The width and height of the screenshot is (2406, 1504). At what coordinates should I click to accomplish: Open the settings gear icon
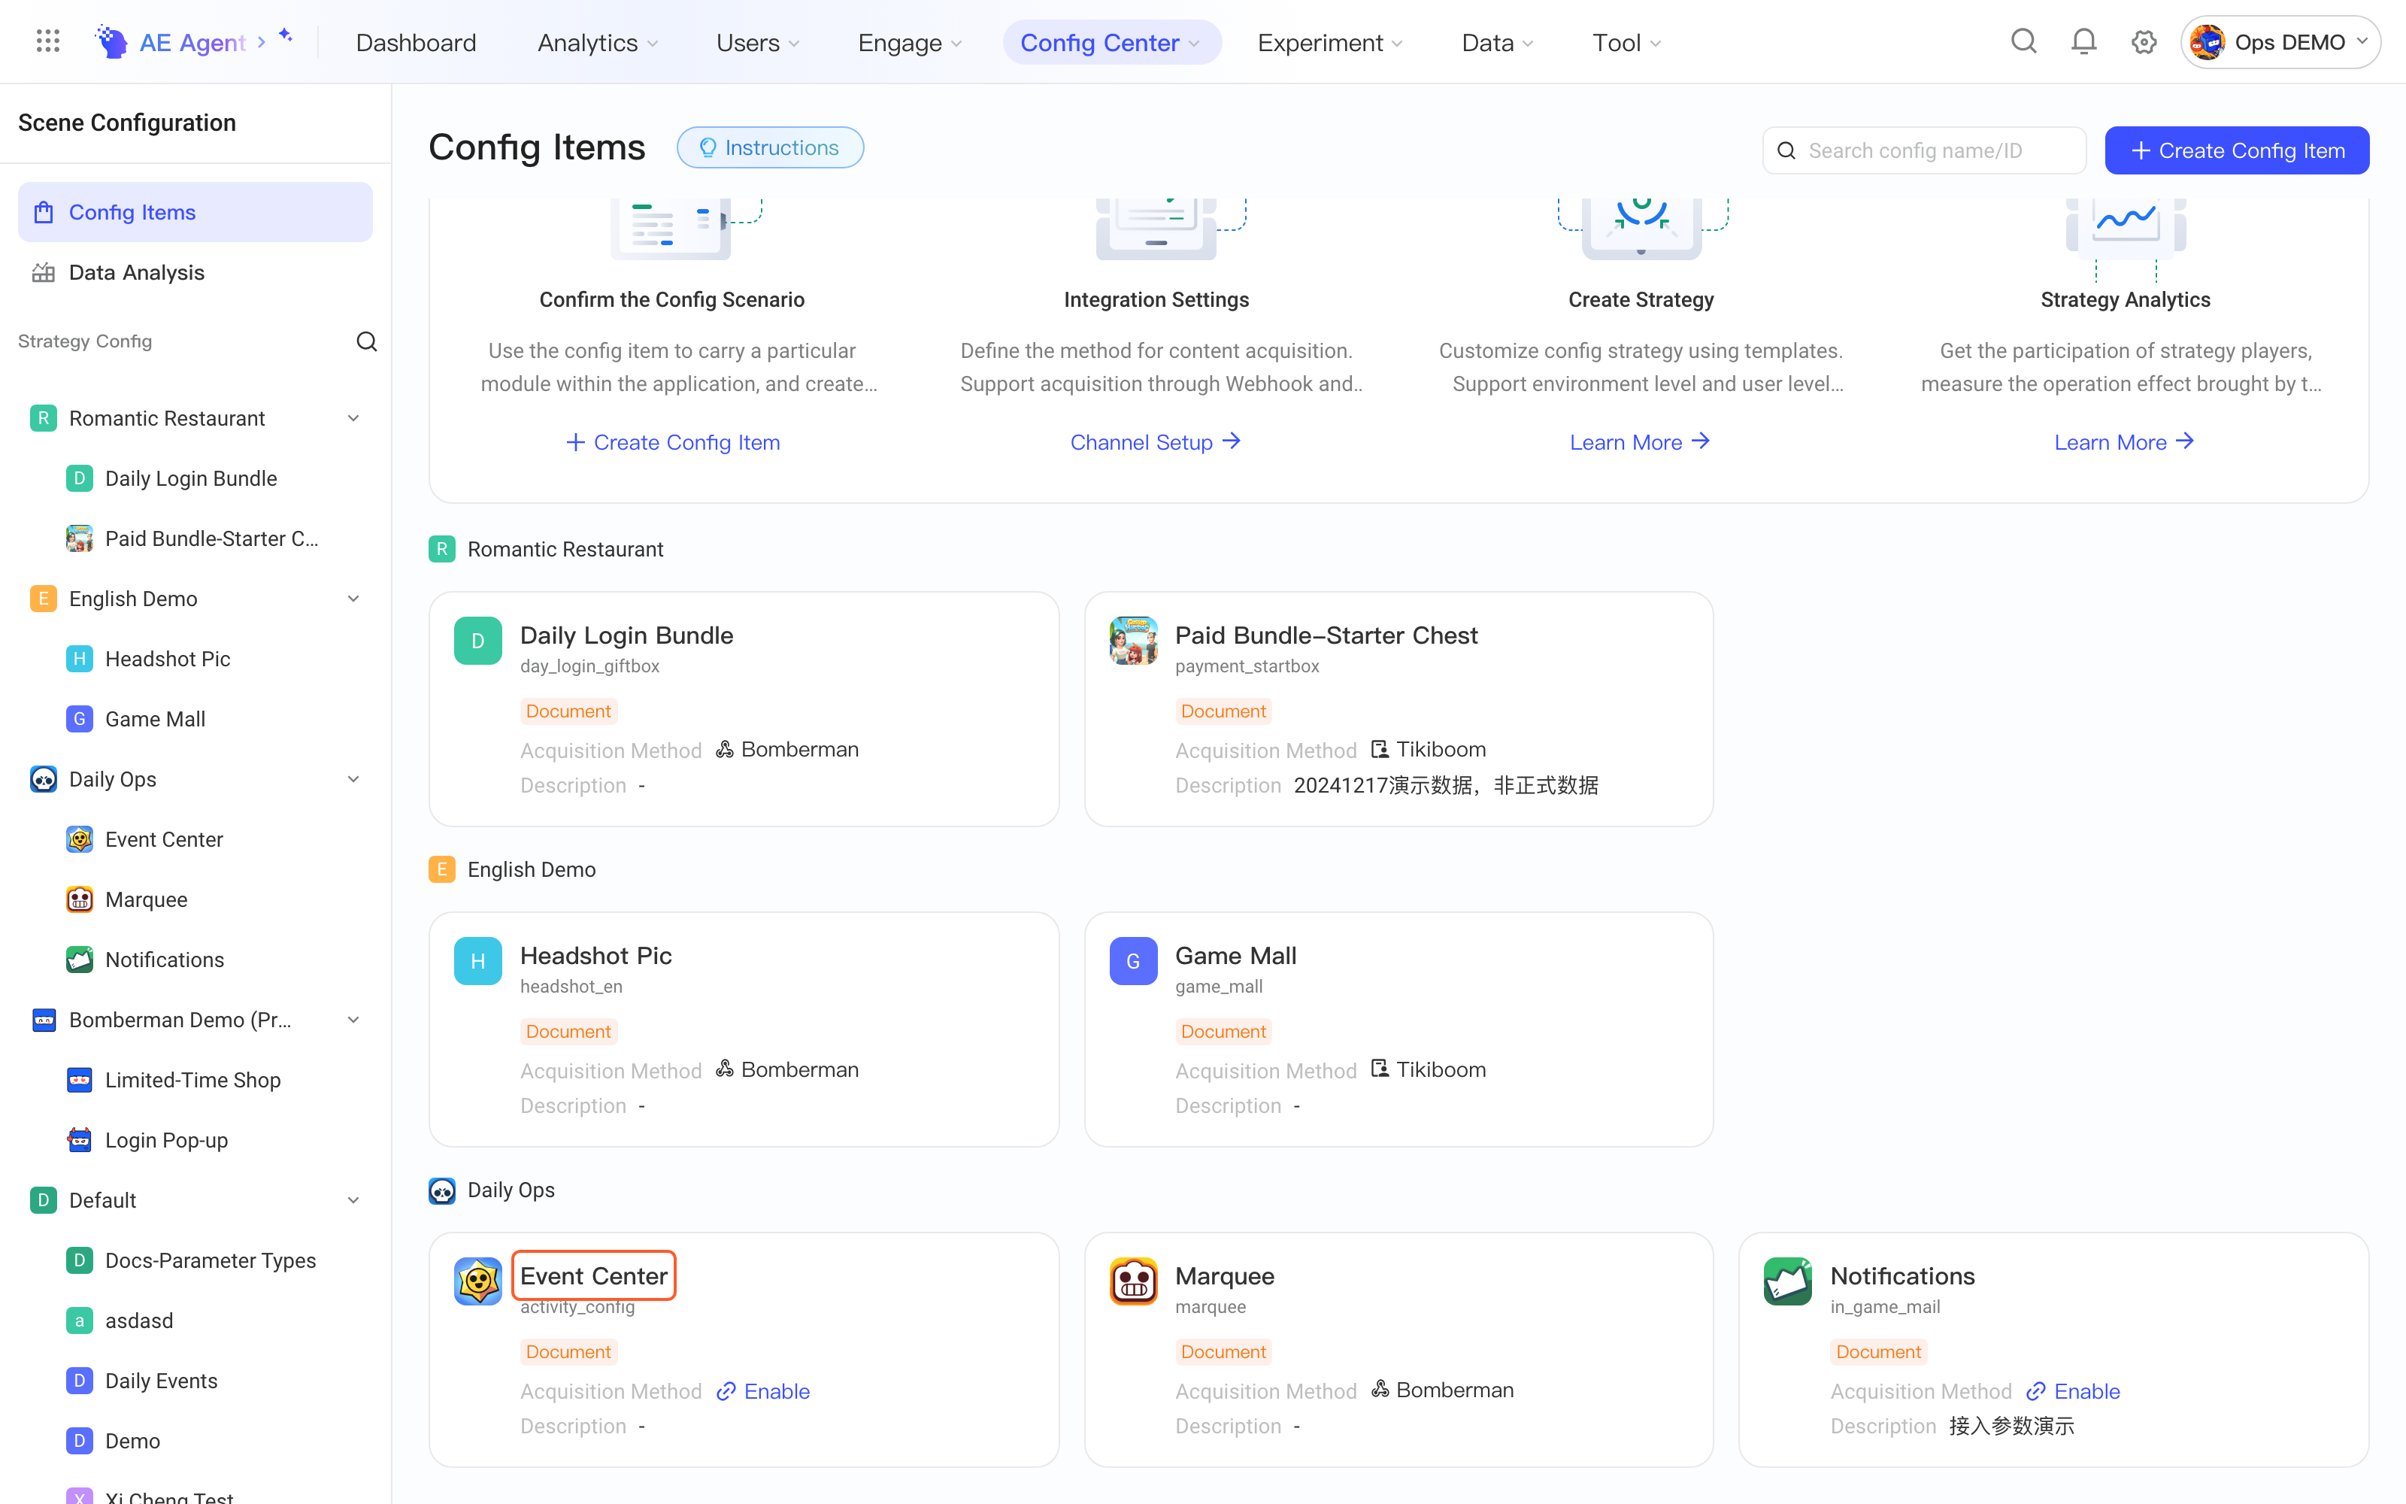pos(2144,42)
